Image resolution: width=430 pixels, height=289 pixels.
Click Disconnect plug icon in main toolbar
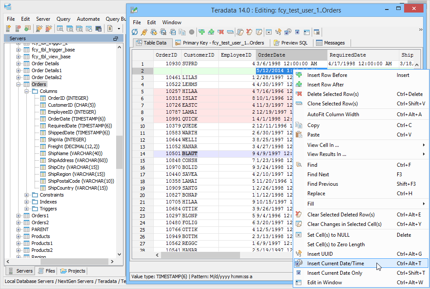tap(48, 28)
